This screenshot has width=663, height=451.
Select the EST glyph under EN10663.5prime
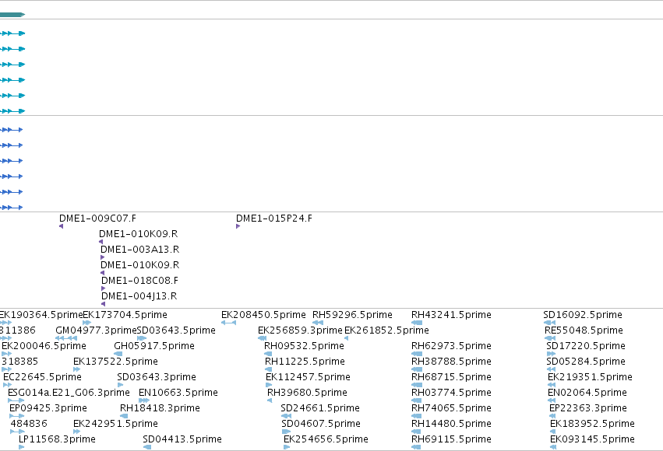144,400
